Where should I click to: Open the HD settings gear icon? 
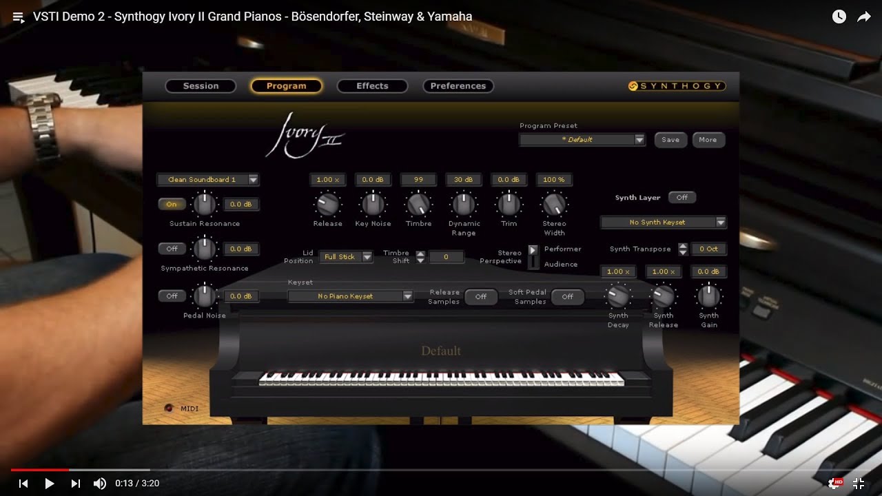click(x=834, y=484)
